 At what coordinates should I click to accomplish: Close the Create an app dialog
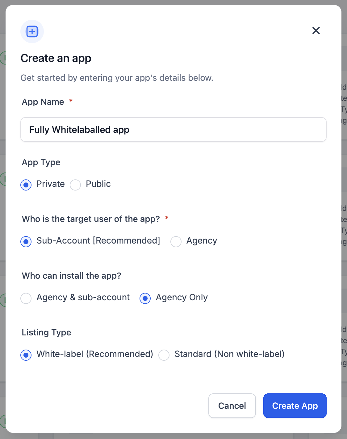pos(316,31)
